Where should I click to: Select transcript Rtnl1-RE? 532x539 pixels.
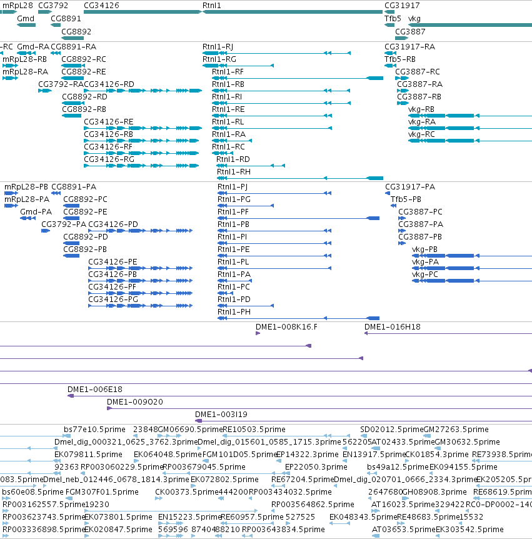228,109
